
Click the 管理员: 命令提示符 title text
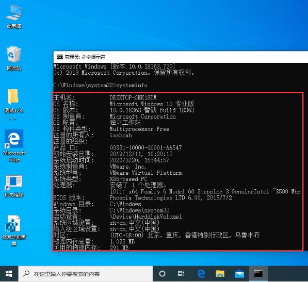point(85,57)
